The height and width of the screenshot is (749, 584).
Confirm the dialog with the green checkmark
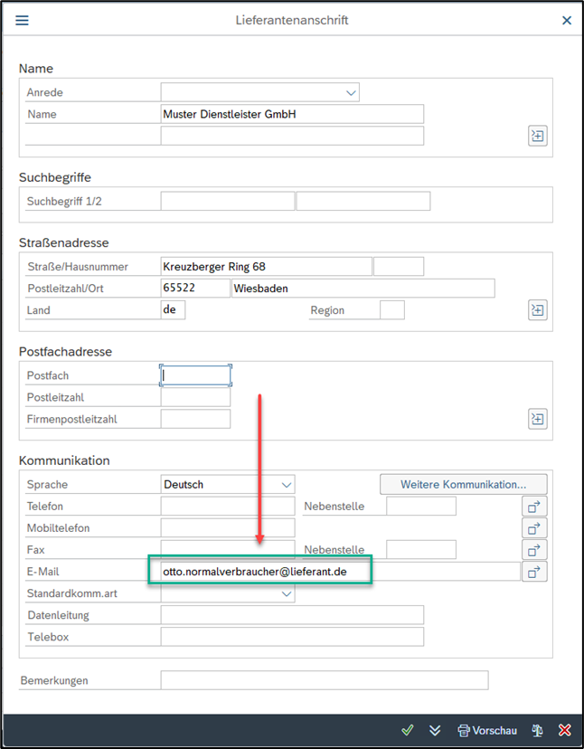point(408,730)
